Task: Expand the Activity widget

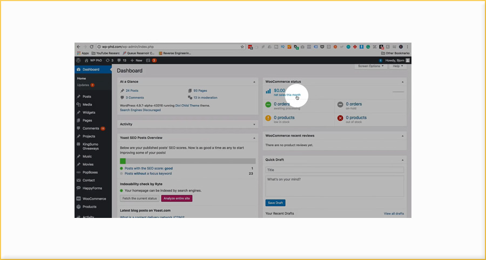Action: click(x=254, y=125)
